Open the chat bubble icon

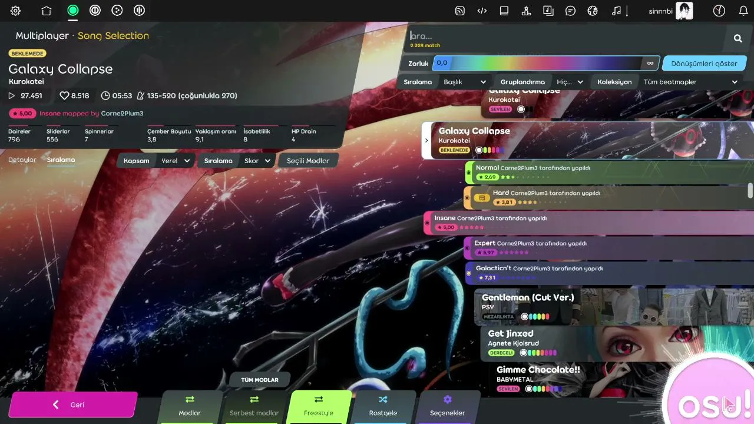point(570,11)
